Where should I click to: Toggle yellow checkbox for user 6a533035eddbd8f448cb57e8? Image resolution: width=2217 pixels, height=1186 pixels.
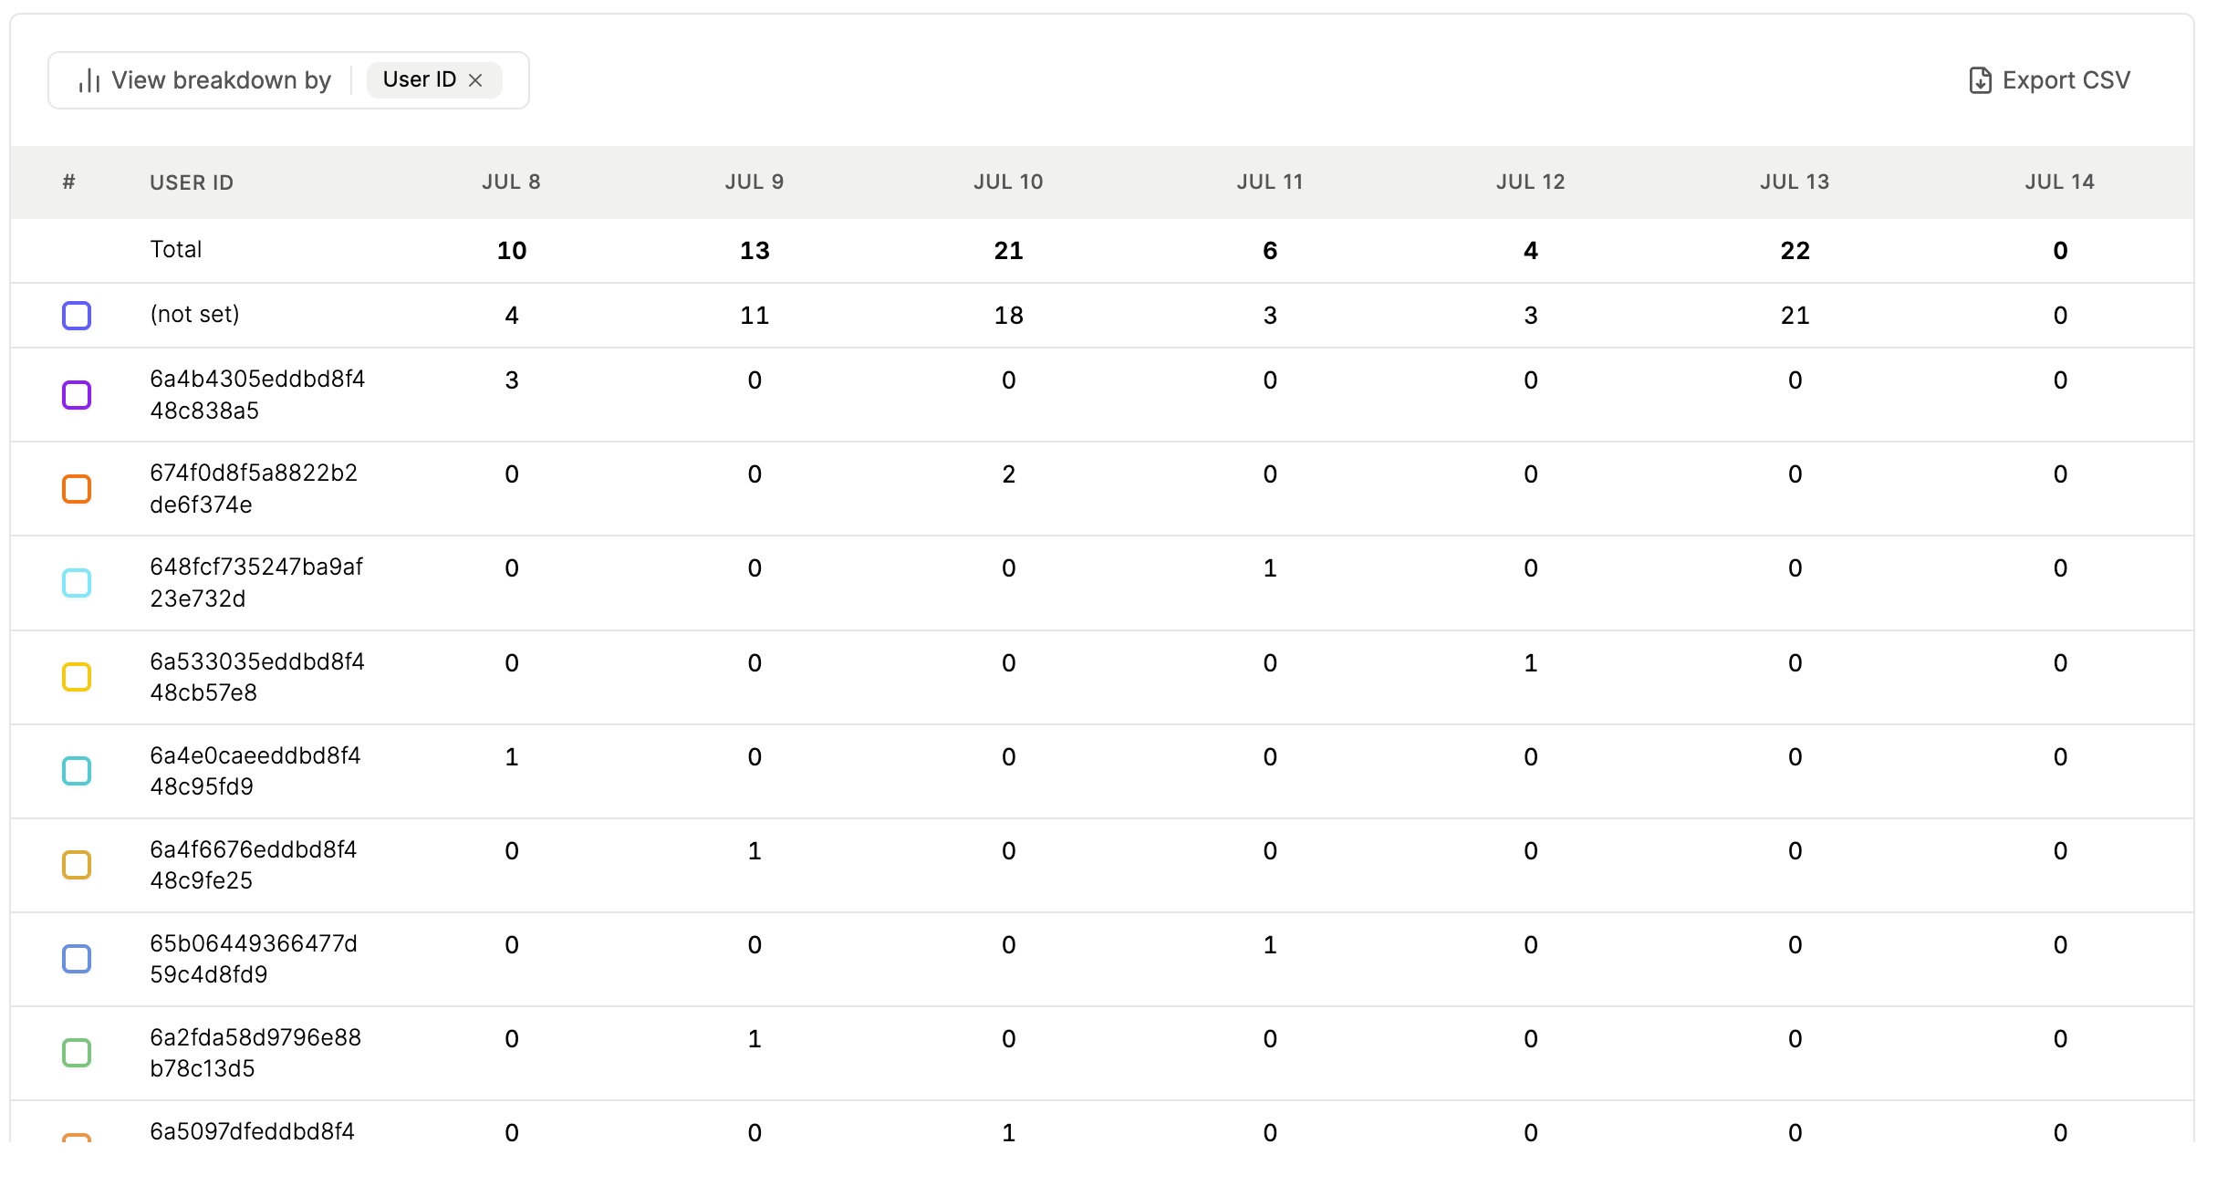point(77,677)
